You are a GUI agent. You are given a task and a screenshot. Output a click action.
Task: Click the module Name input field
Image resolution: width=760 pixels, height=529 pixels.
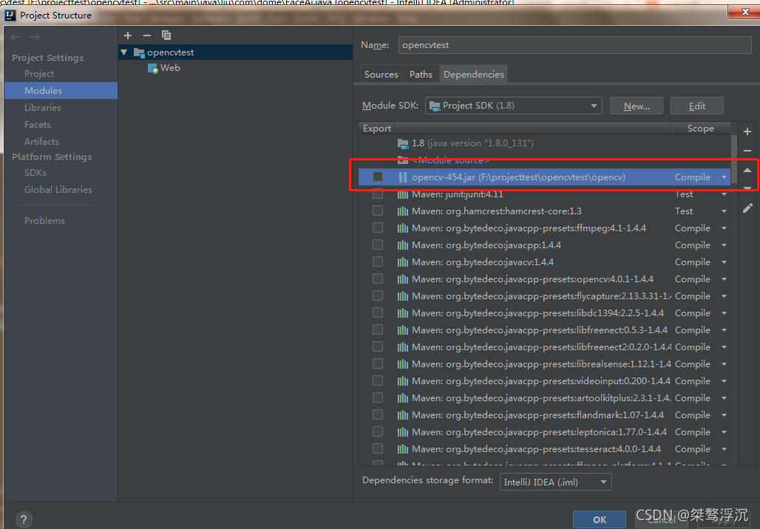click(575, 45)
